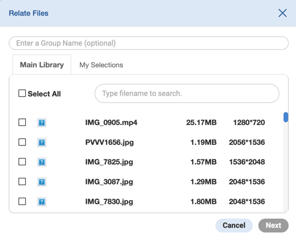Click the file list scrollbar handle
Viewport: 296px width, 238px height.
pos(286,117)
